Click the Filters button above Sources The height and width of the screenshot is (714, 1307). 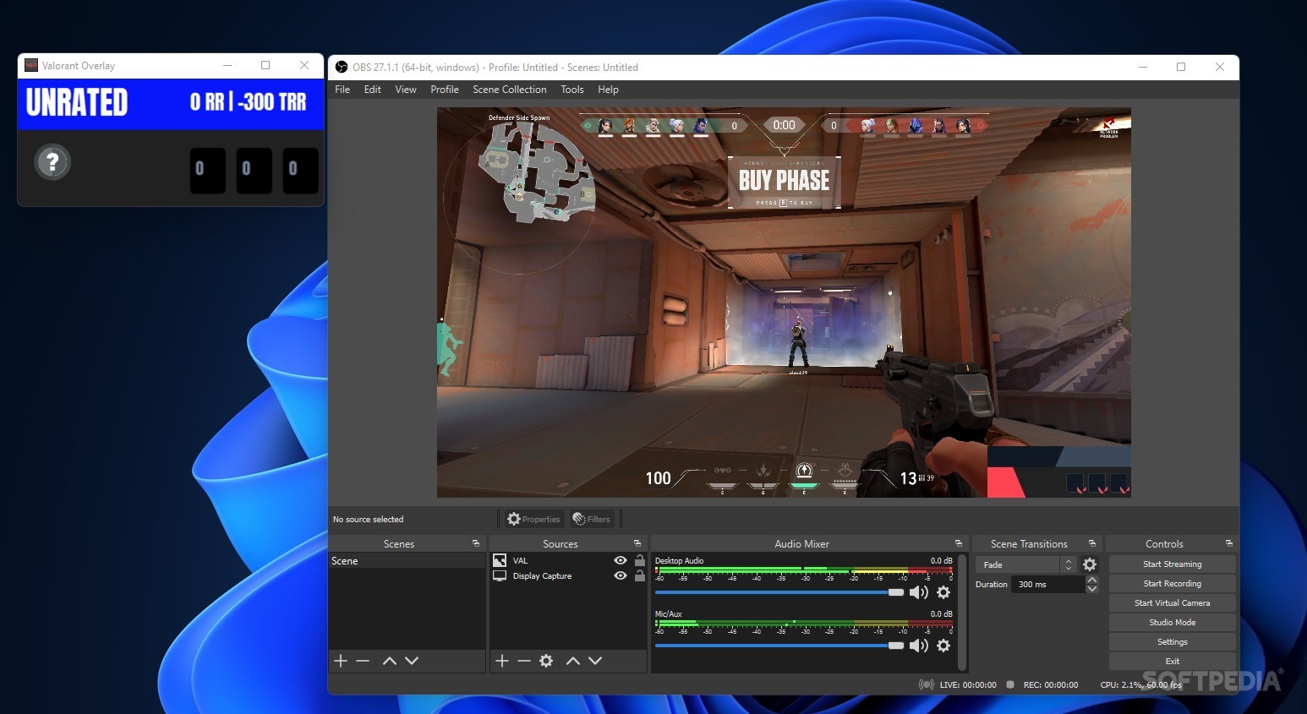coord(591,519)
